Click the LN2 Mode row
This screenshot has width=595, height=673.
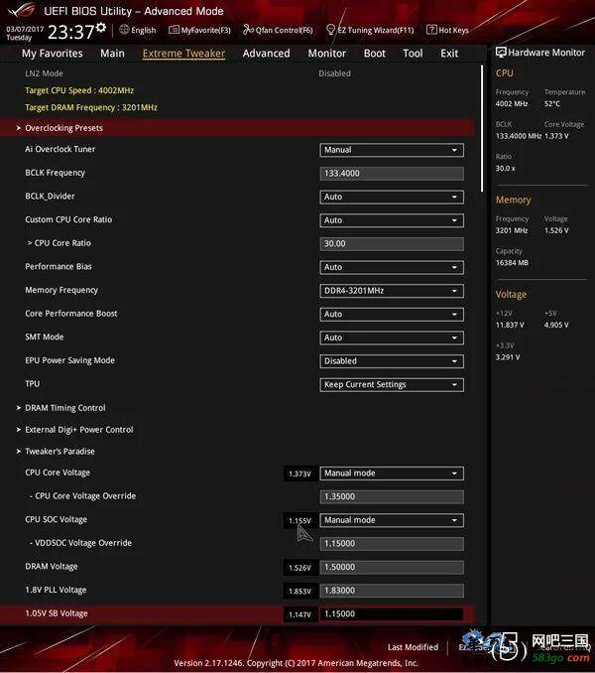click(x=237, y=73)
